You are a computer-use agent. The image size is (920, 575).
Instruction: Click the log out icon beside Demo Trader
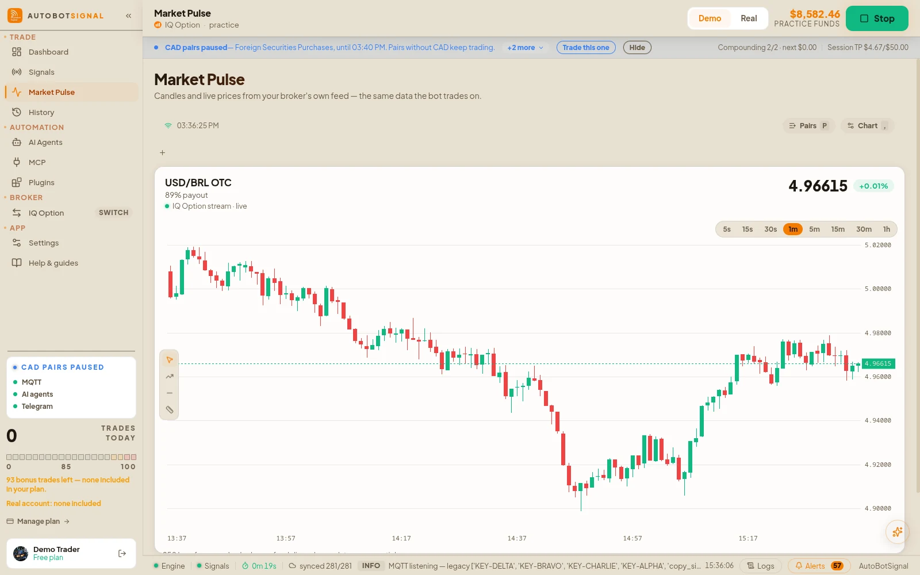[122, 553]
